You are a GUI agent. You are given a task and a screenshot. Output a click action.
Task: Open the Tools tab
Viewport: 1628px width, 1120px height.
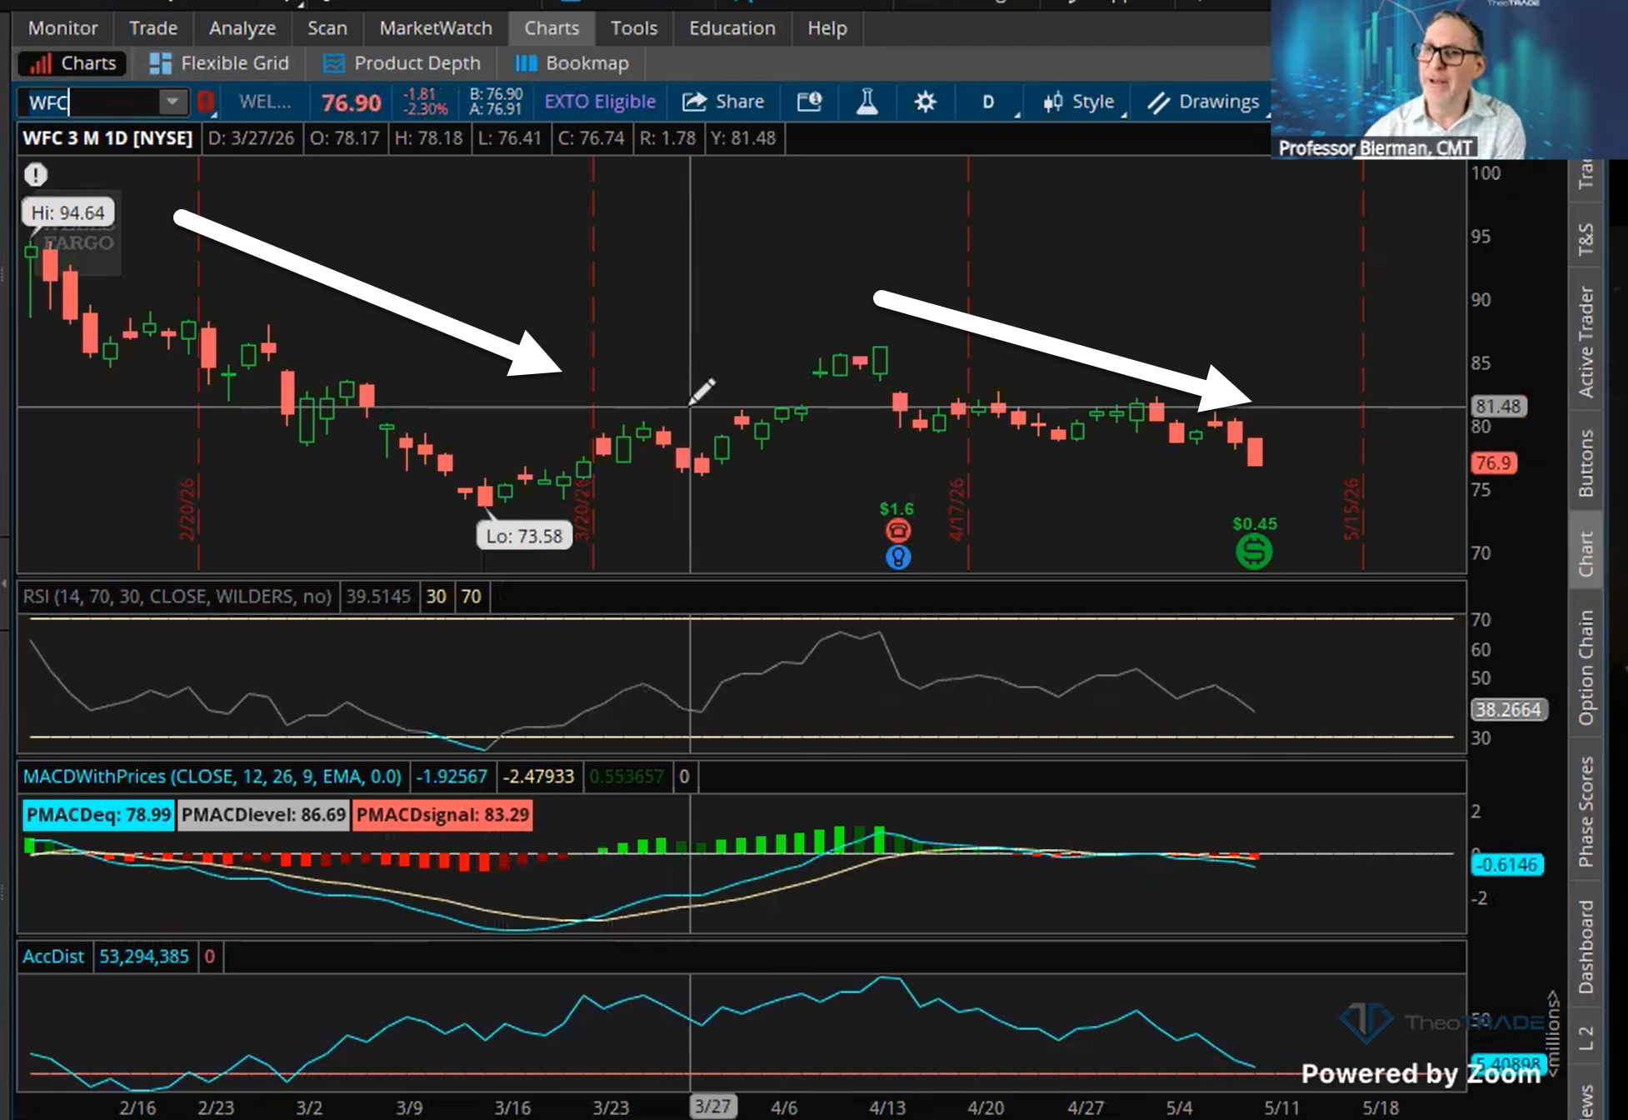click(634, 28)
